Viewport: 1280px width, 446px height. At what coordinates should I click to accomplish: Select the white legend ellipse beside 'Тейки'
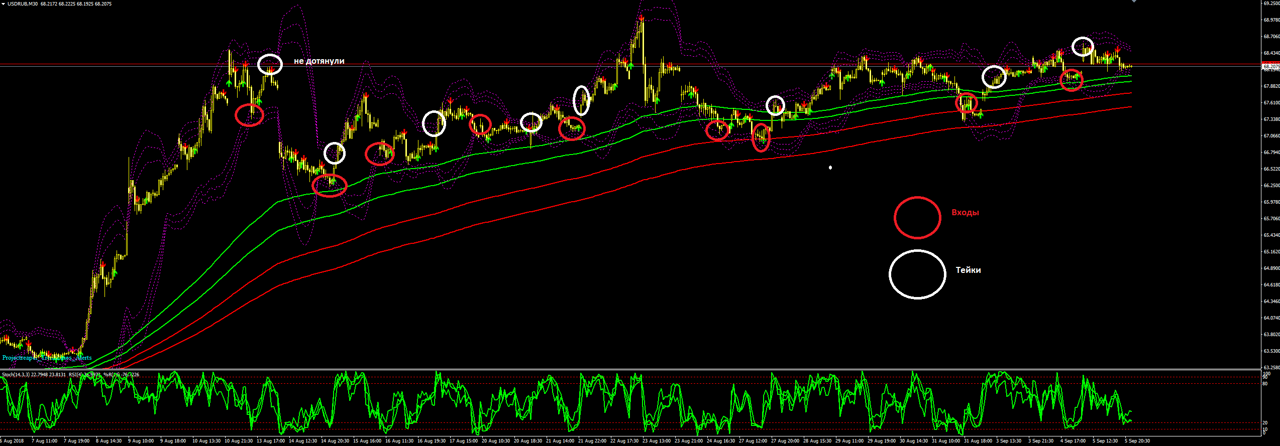click(917, 274)
